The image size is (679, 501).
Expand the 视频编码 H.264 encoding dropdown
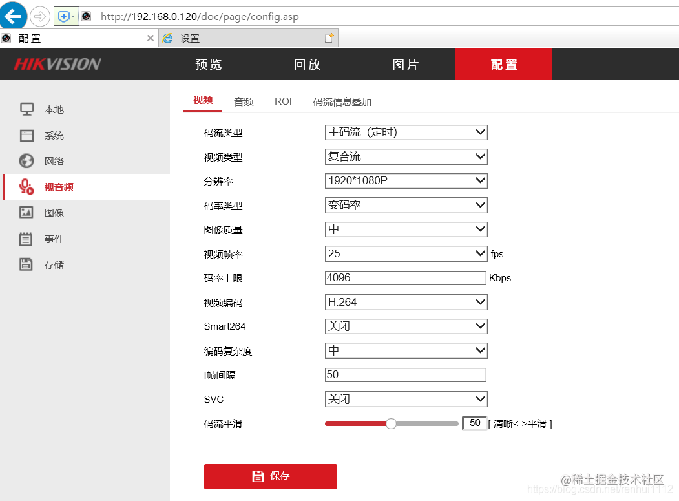406,302
